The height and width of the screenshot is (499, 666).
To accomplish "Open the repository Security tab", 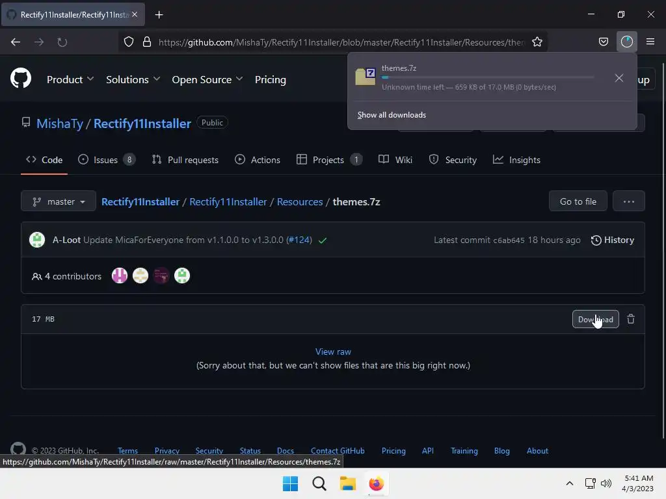I will tap(453, 160).
